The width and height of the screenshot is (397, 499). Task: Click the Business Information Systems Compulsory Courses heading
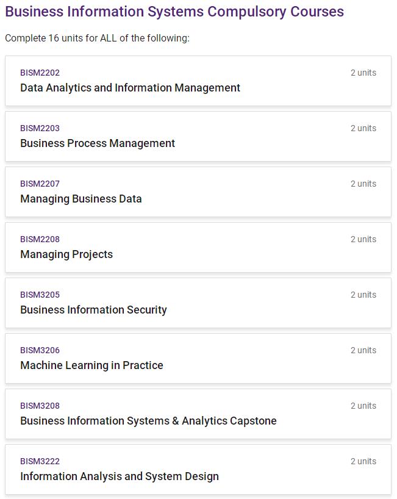[174, 12]
